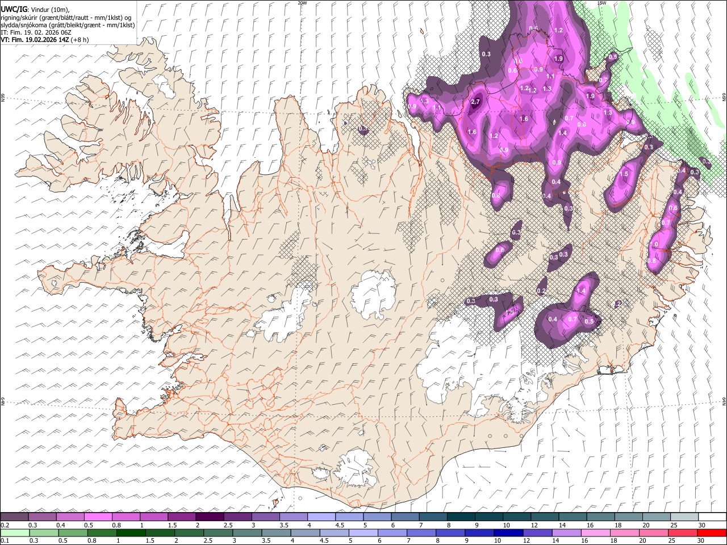Select the snow legend swatch between 0.3 and 0.4

(x=42, y=517)
